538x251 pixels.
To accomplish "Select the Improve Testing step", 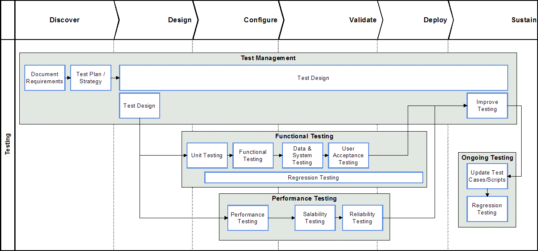I will tap(487, 106).
